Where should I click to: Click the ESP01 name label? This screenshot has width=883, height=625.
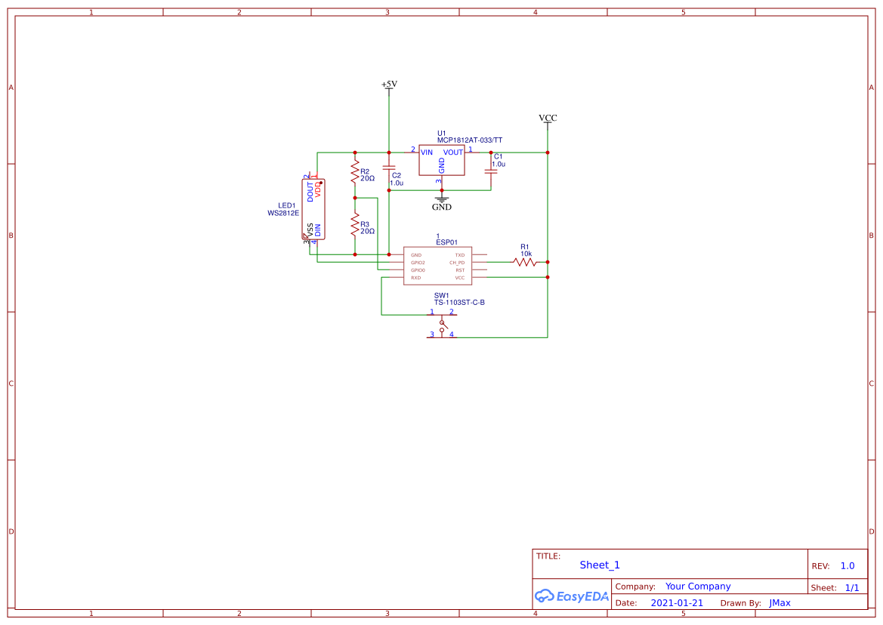coord(446,242)
